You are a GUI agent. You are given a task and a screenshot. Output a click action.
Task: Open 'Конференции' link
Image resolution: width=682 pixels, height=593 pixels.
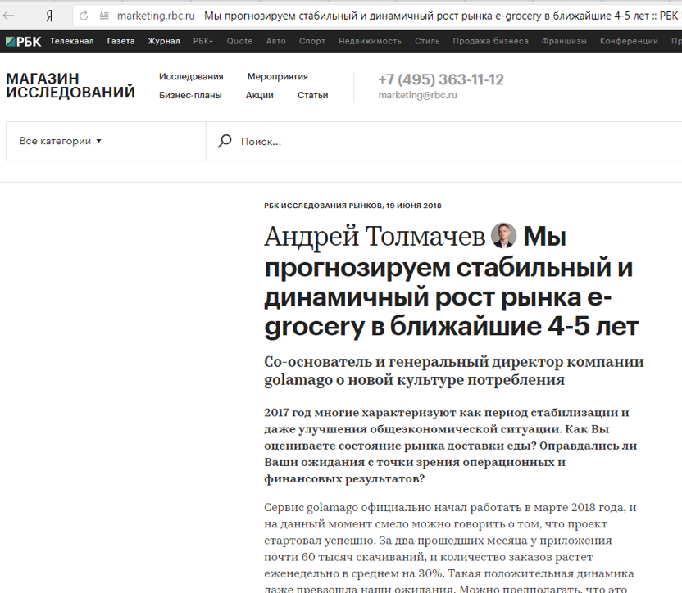click(629, 41)
